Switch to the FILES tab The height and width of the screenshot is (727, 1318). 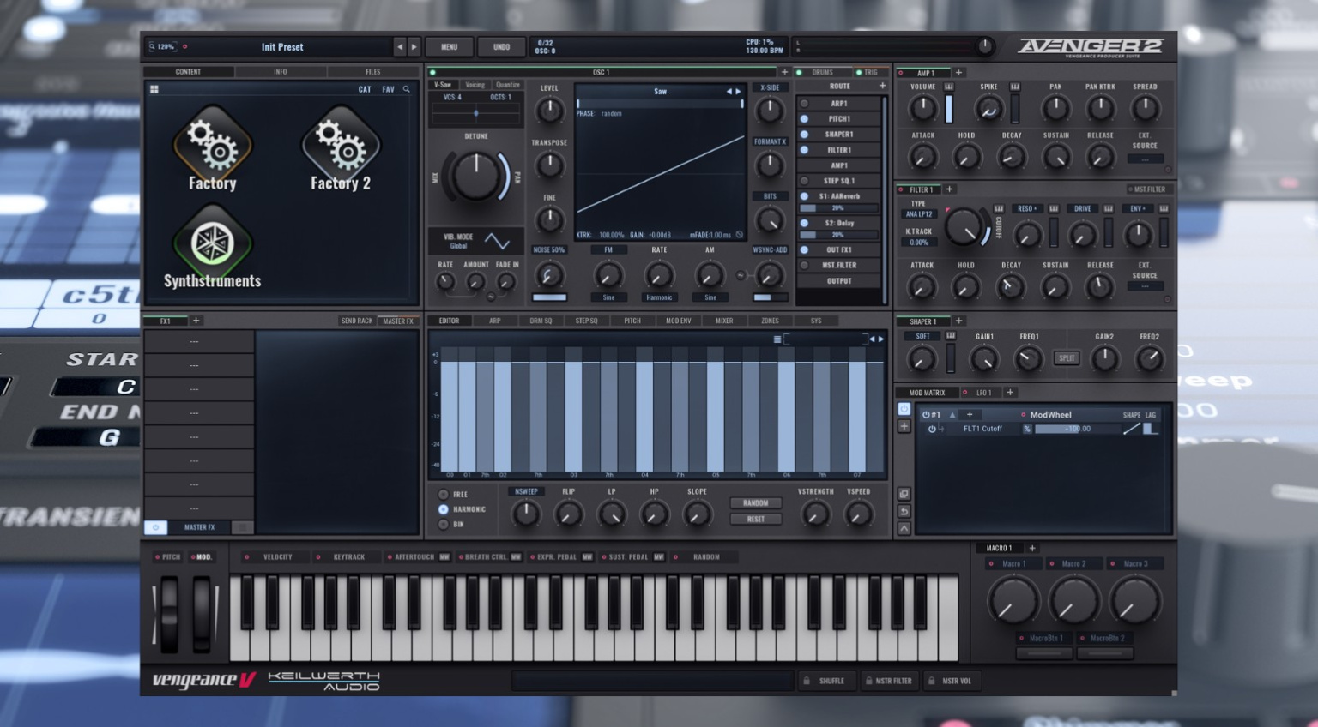click(372, 72)
